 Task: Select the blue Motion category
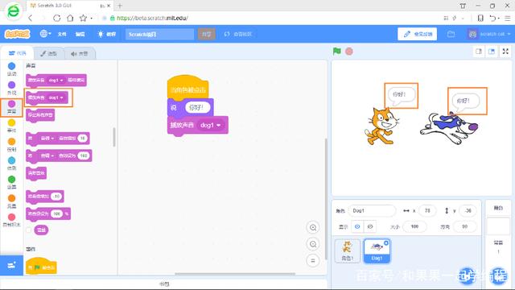(x=11, y=69)
